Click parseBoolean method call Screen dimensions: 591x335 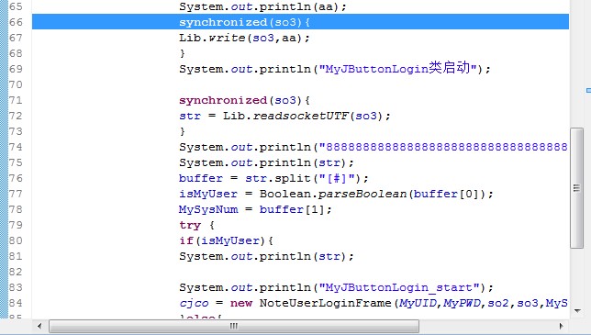tap(362, 194)
